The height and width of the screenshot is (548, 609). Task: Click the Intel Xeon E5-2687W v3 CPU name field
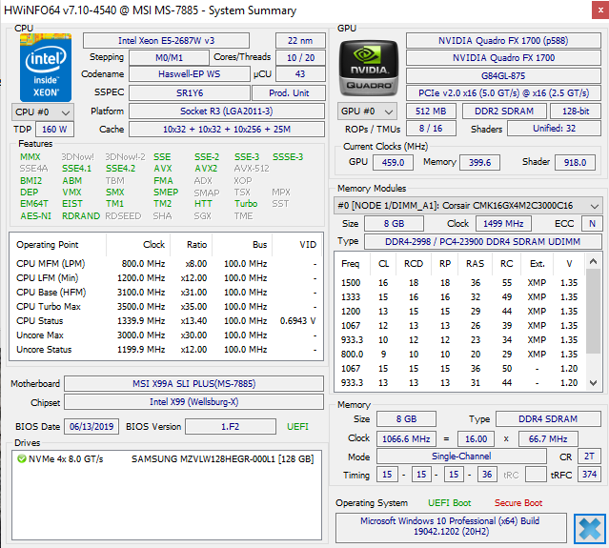click(x=166, y=40)
